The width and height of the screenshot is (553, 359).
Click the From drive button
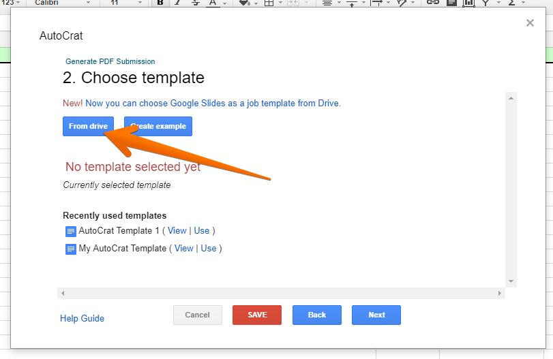(88, 127)
